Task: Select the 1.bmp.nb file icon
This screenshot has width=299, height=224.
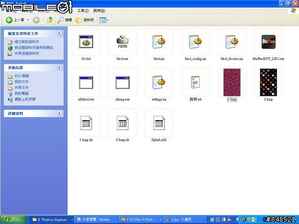Action: [86, 123]
